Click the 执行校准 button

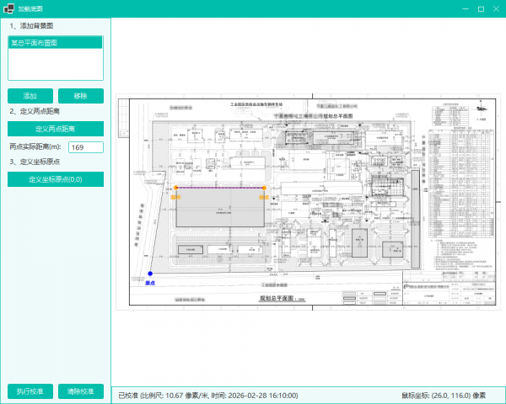coord(30,391)
